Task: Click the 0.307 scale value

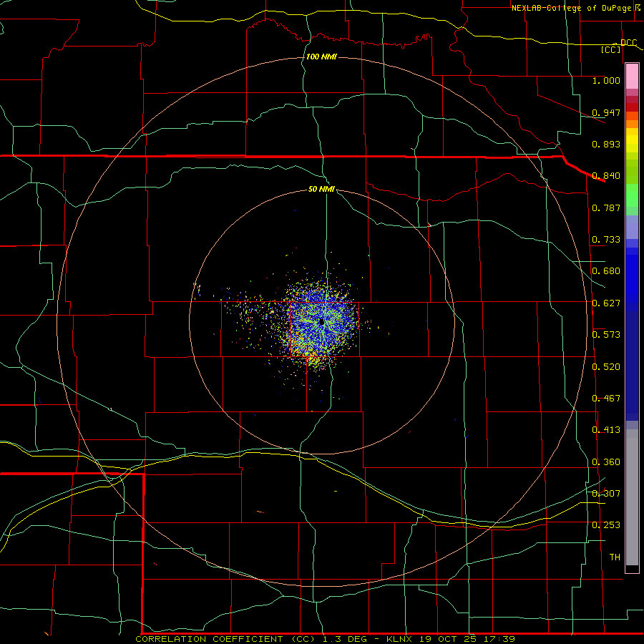Action: pos(606,494)
